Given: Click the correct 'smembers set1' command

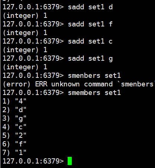Looking at the screenshot, I should click(94, 93).
